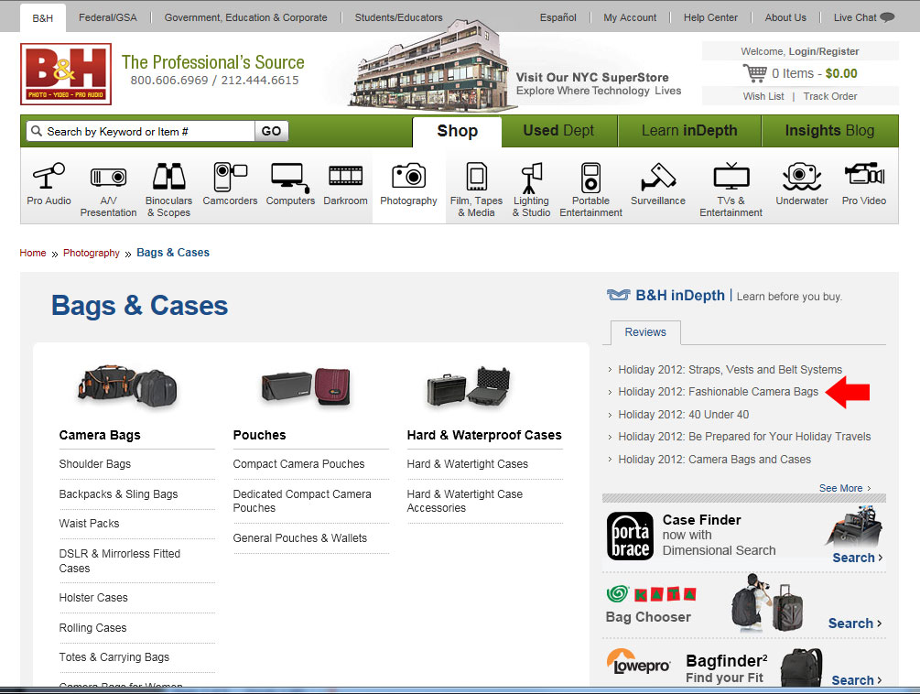Open the Federal/GSA site tab
Image resolution: width=920 pixels, height=694 pixels.
108,17
